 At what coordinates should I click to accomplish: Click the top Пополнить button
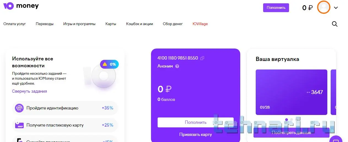tap(276, 8)
